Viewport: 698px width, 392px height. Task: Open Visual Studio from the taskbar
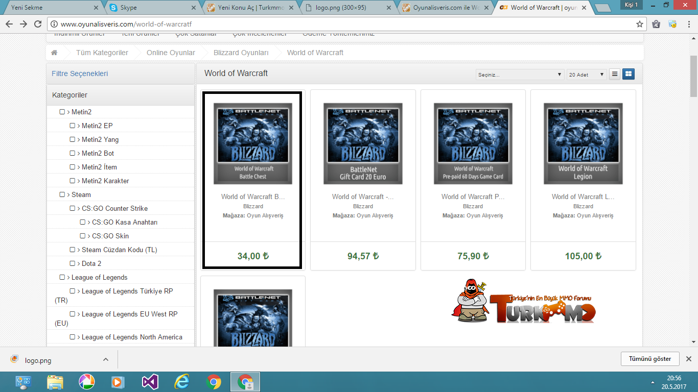point(150,381)
